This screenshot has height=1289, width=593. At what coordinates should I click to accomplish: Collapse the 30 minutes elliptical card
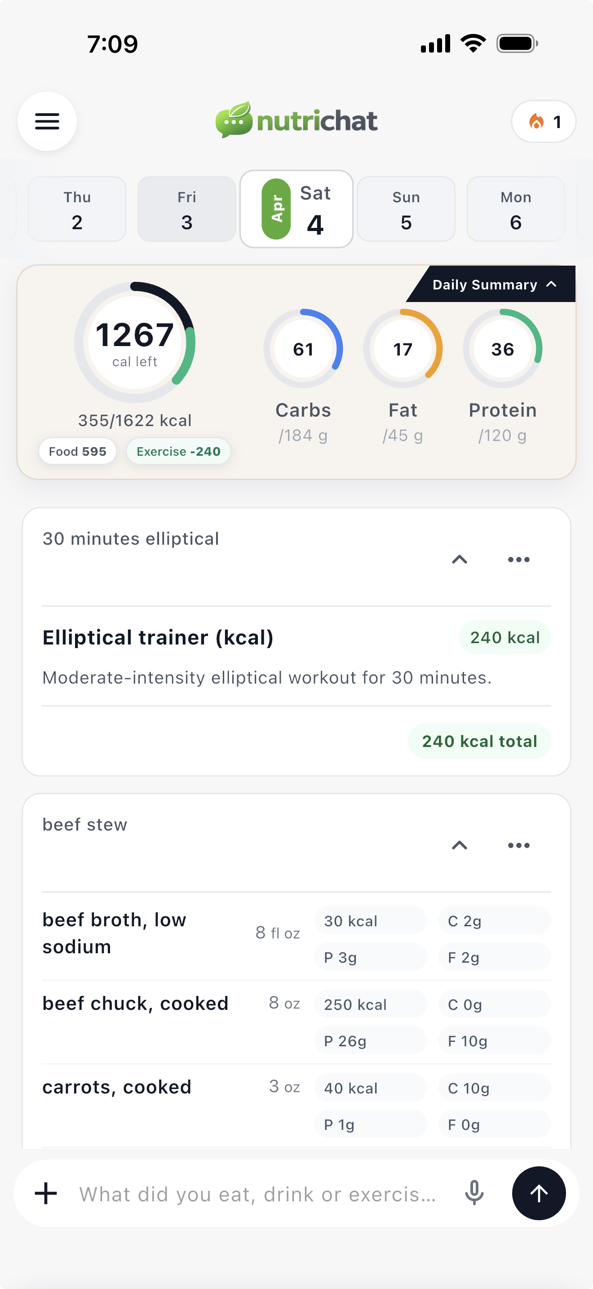[x=460, y=560]
